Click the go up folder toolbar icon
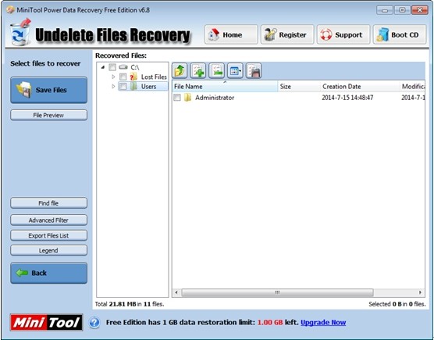The width and height of the screenshot is (434, 340). (180, 70)
